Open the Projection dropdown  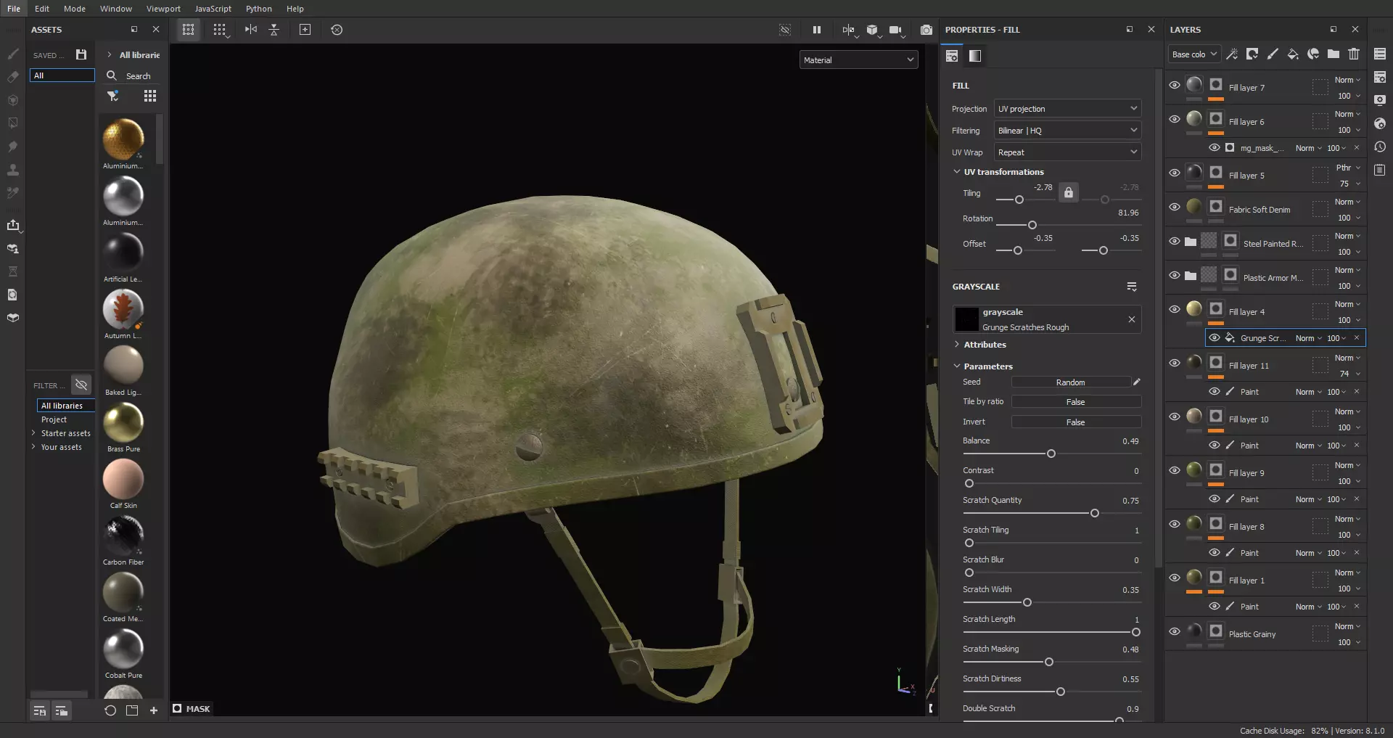click(x=1067, y=109)
